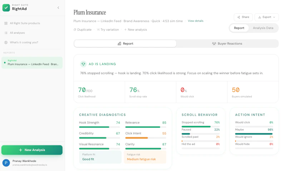Open the View details link

tap(196, 21)
